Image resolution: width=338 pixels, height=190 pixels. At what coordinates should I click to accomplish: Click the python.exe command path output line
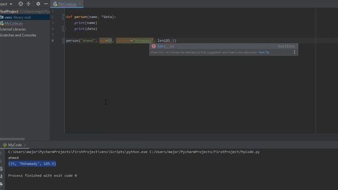(x=134, y=152)
